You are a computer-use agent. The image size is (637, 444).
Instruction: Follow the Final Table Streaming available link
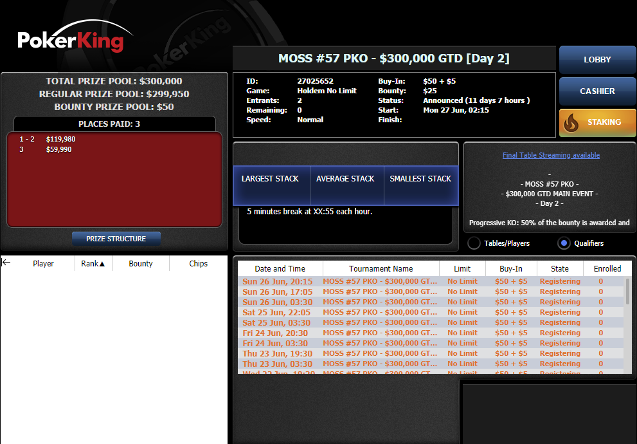tap(551, 155)
